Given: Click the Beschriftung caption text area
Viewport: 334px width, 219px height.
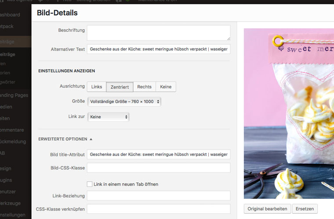Looking at the screenshot, I should tap(158, 33).
